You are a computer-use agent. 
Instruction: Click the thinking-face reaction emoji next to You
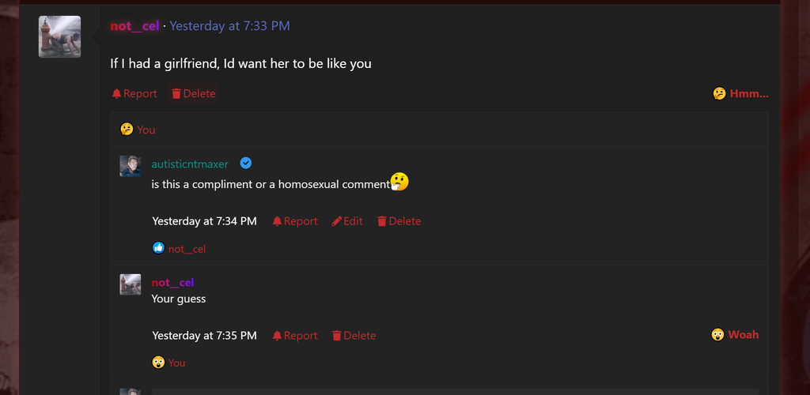(x=127, y=129)
